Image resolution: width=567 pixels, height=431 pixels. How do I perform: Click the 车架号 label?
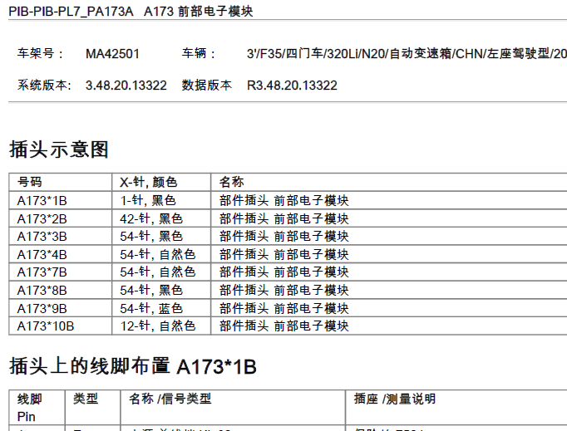(x=40, y=54)
